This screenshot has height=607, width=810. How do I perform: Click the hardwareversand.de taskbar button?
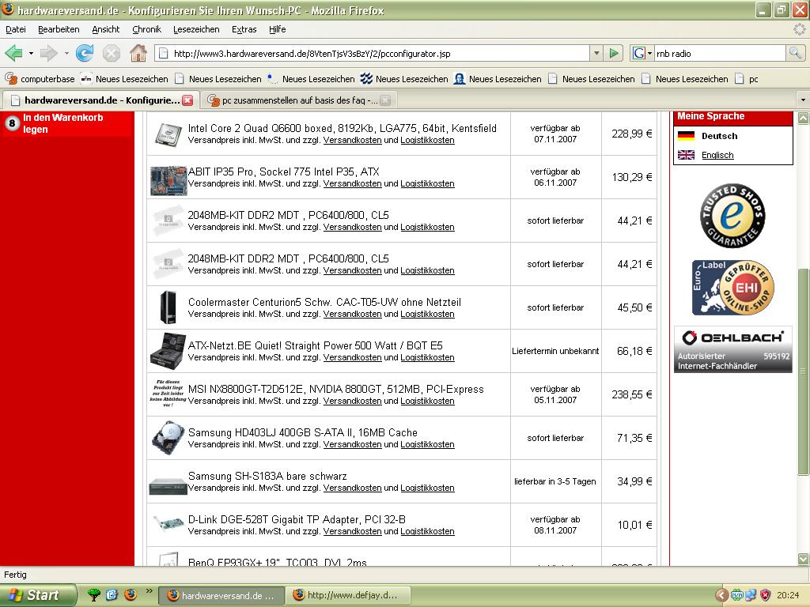tap(221, 596)
